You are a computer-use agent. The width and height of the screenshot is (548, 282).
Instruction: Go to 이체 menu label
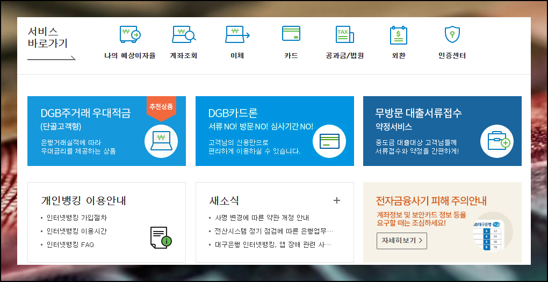coord(237,55)
